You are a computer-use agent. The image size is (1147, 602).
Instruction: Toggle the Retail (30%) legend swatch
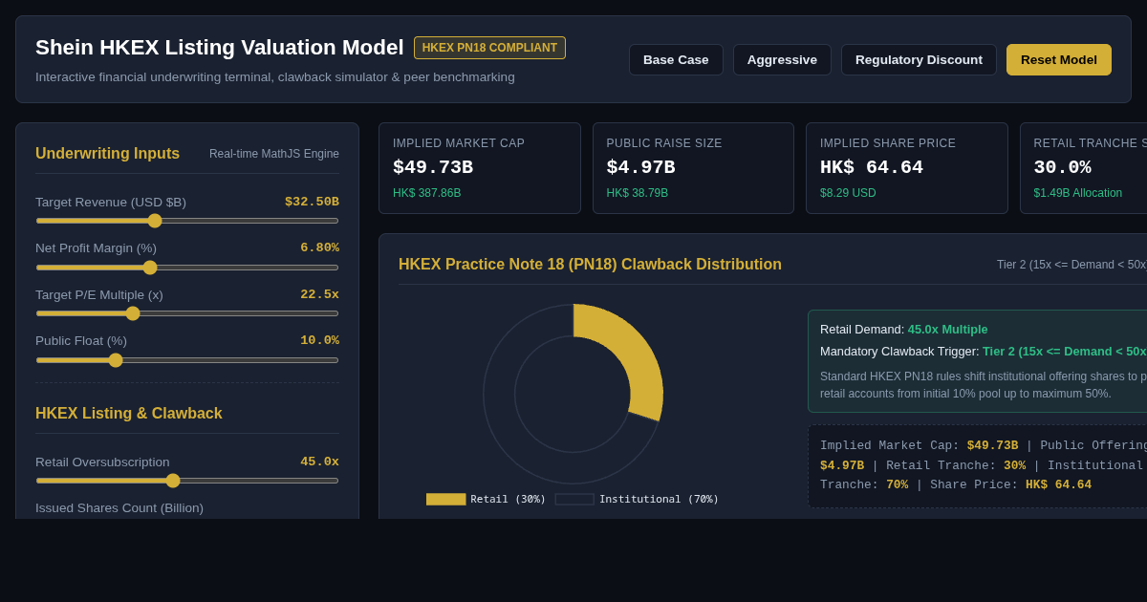[x=445, y=499]
